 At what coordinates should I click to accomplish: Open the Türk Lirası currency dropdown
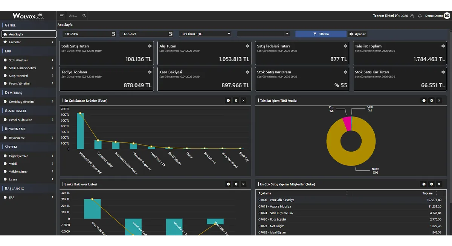tap(205, 34)
